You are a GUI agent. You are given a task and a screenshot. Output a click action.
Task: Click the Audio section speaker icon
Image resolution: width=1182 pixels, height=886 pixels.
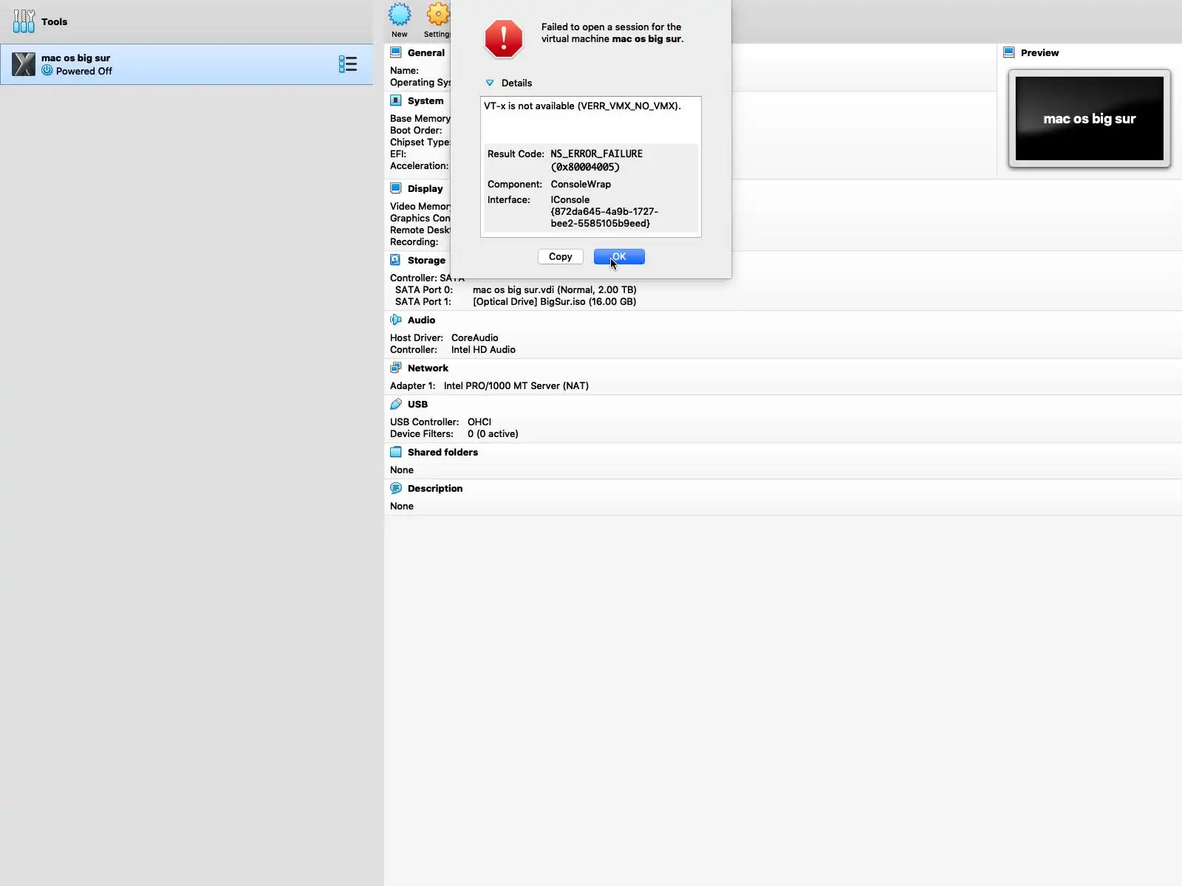point(396,320)
